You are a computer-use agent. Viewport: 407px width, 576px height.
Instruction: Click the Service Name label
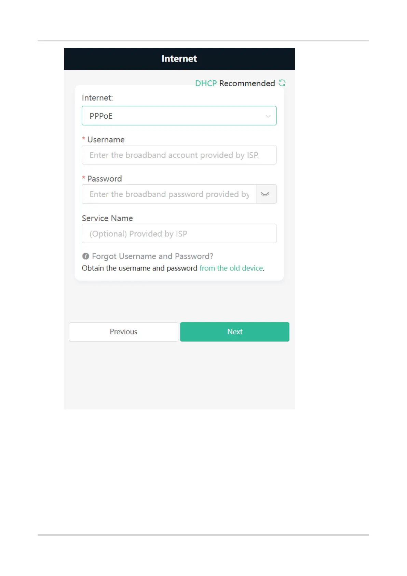pyautogui.click(x=107, y=218)
